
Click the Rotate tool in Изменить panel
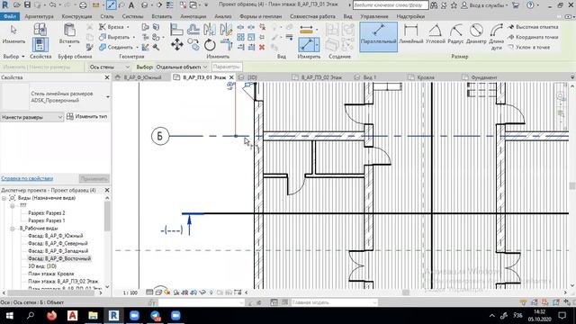pyautogui.click(x=210, y=45)
